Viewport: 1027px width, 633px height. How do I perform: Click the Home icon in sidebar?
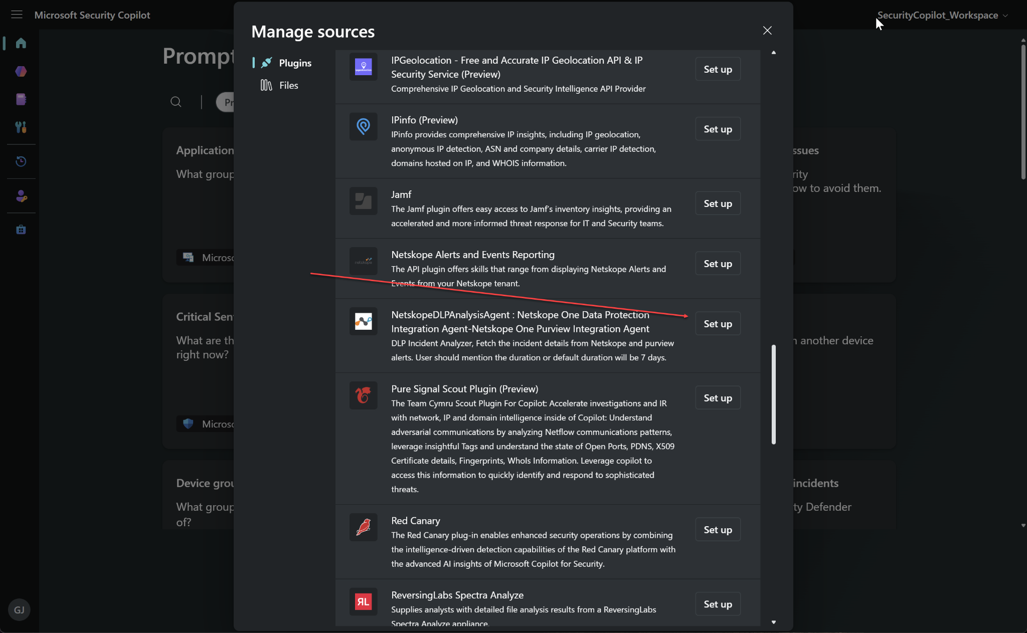21,43
